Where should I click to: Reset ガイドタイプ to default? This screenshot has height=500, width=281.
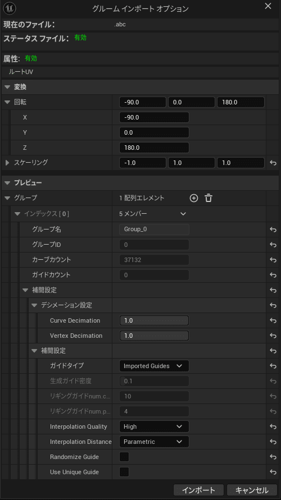pos(273,366)
